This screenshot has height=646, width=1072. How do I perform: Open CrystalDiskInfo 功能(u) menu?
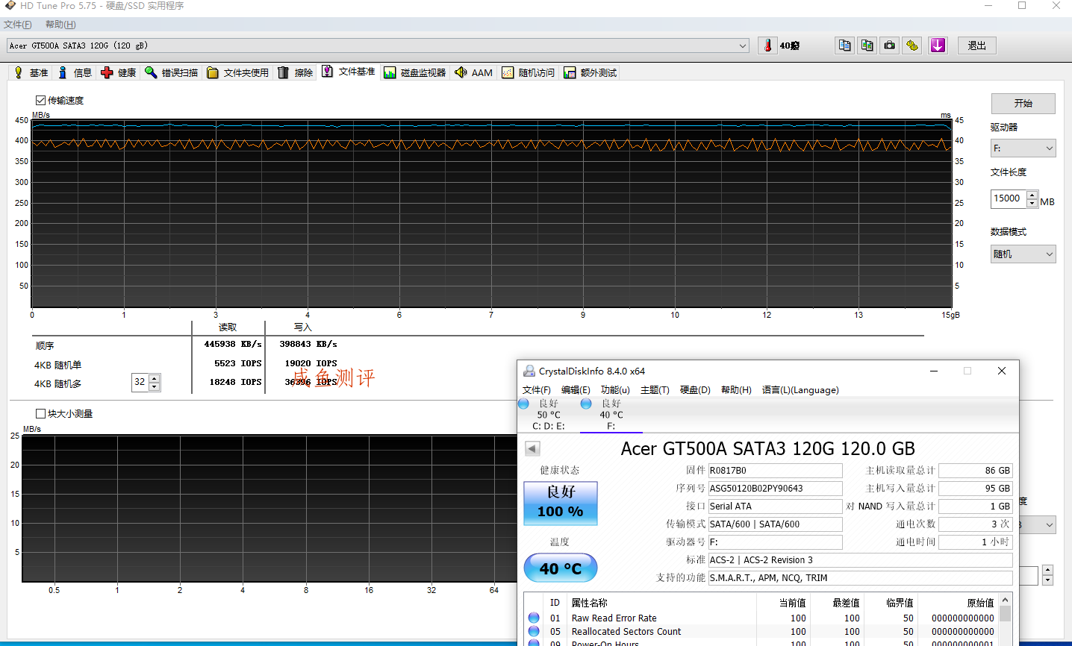tap(615, 390)
